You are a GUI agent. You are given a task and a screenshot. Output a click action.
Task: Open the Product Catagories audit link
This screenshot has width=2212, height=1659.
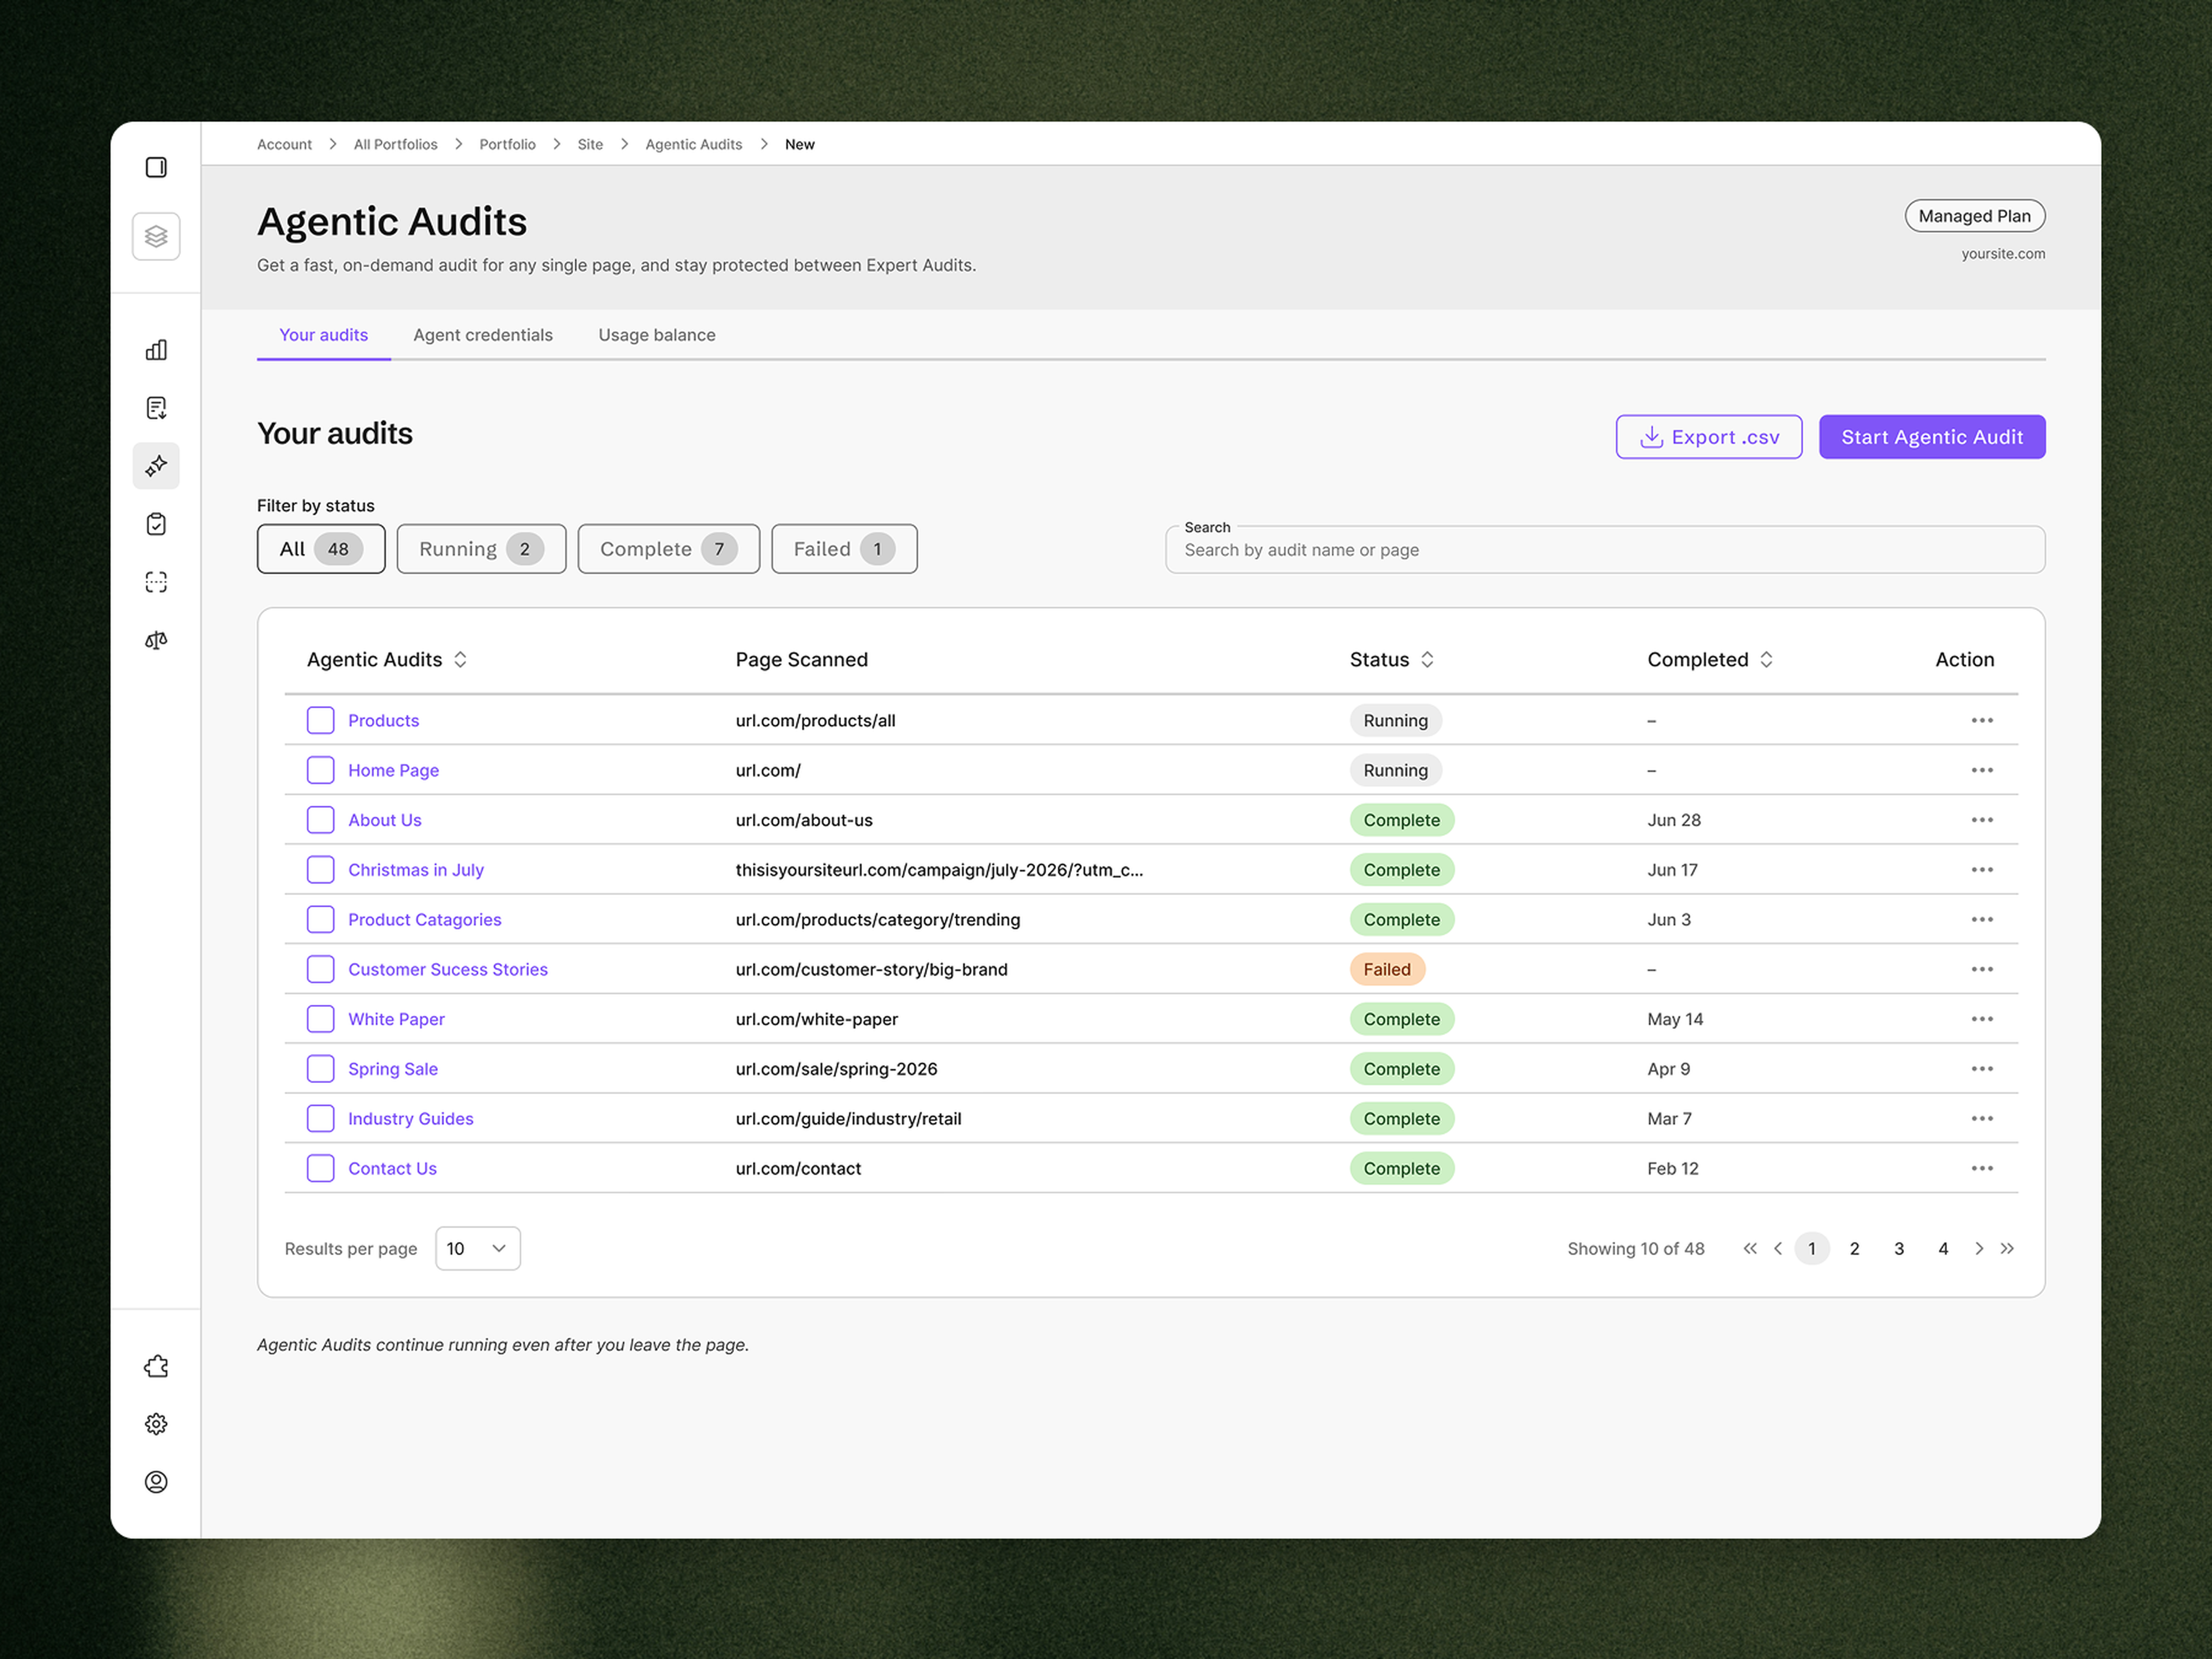click(425, 919)
